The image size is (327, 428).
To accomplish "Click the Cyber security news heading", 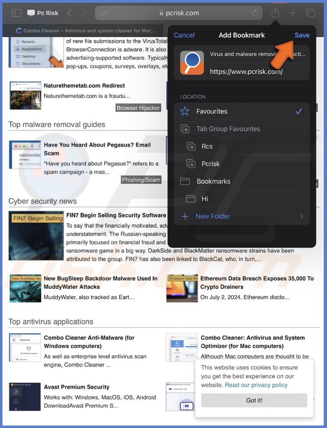I will 43,201.
